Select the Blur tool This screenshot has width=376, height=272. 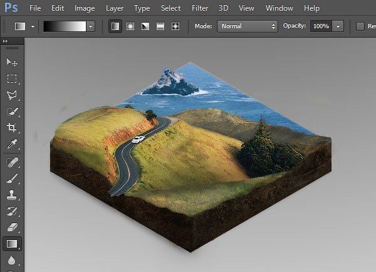coord(12,260)
